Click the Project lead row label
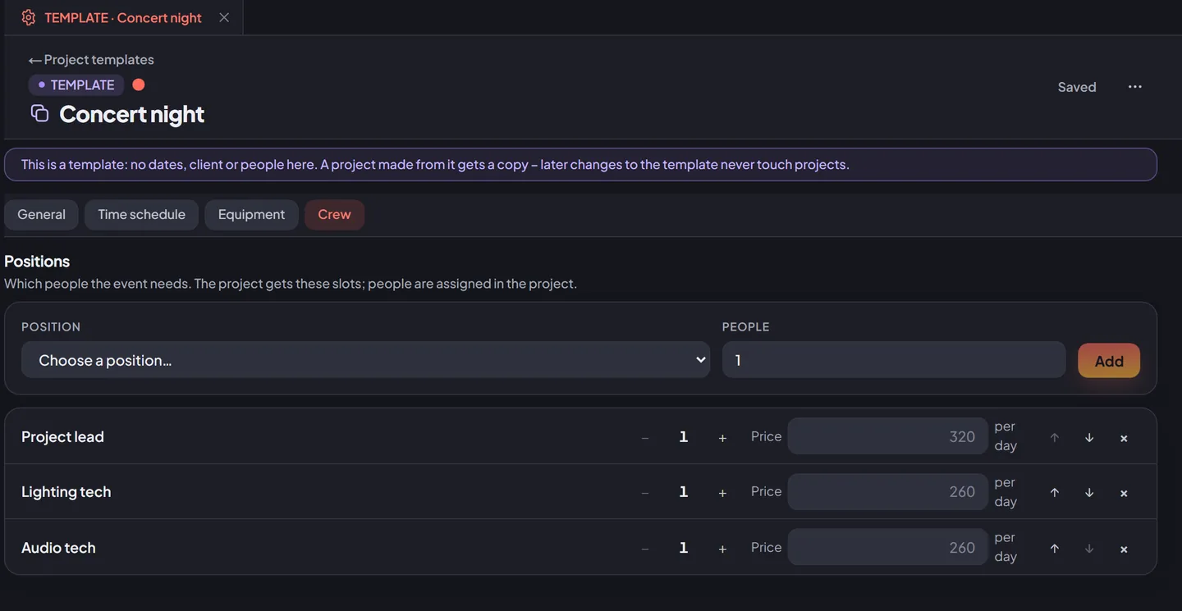This screenshot has height=611, width=1182. [x=62, y=437]
